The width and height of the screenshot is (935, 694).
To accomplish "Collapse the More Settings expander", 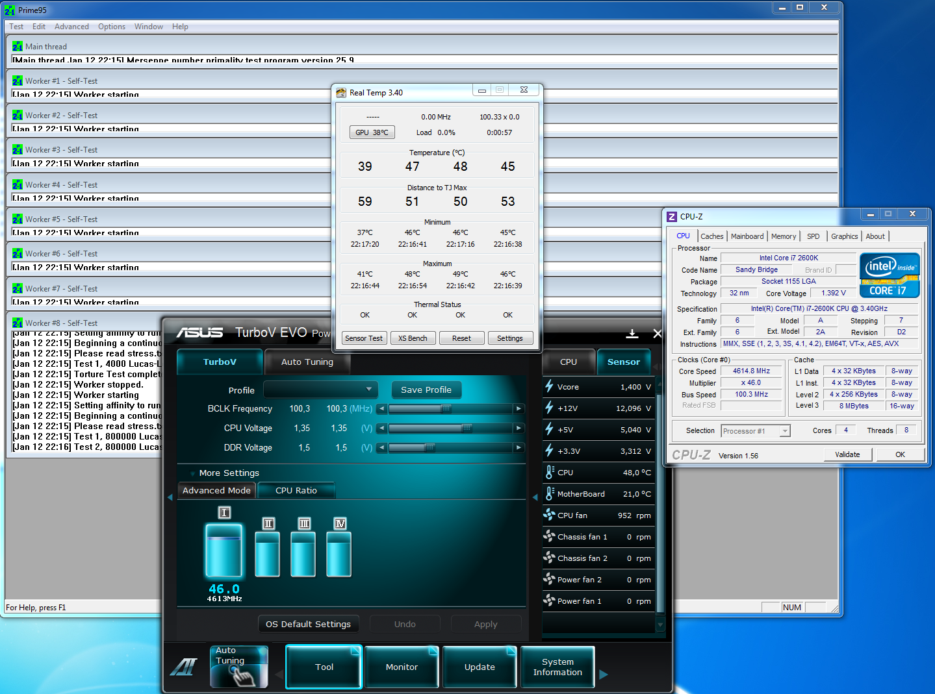I will click(x=192, y=473).
